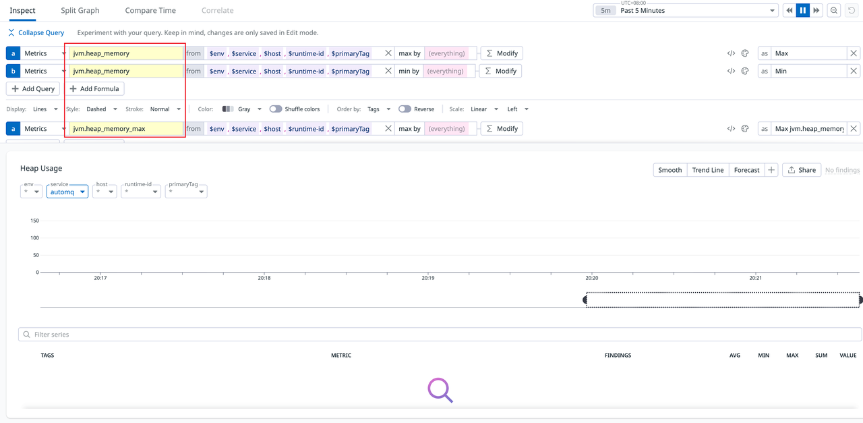The height and width of the screenshot is (423, 863).
Task: Open the service dropdown showing automq
Action: click(x=67, y=191)
